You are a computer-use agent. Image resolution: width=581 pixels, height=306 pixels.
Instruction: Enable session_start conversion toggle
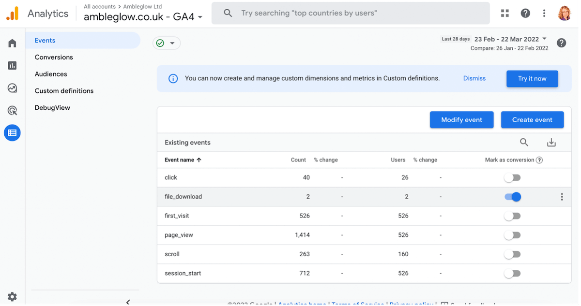click(x=512, y=274)
